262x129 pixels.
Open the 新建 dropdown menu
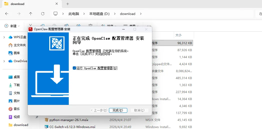point(12,26)
